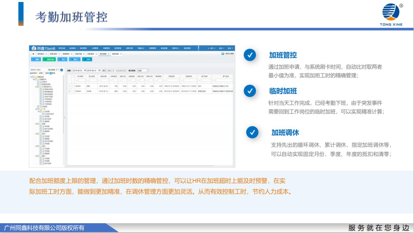Select the 仅生效 radio button

(30, 73)
